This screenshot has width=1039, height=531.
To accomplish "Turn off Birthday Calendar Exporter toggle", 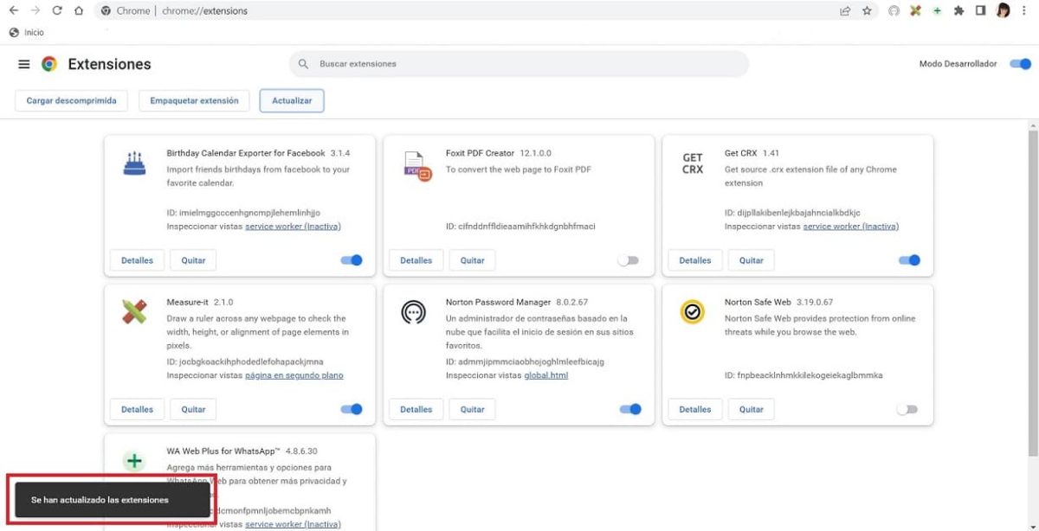I will click(351, 260).
